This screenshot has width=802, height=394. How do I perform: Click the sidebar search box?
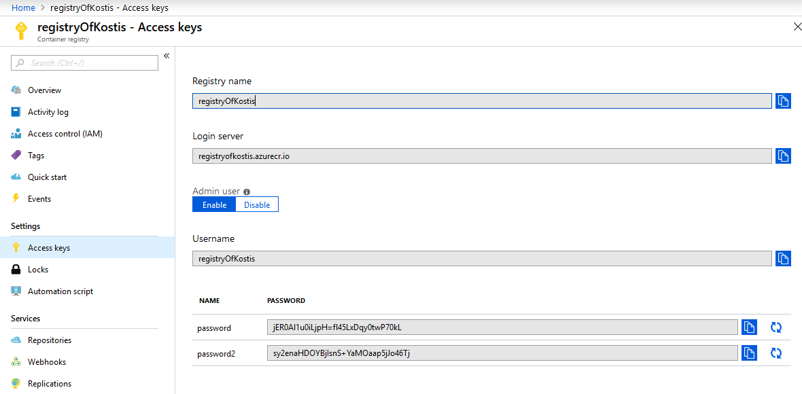click(x=85, y=63)
